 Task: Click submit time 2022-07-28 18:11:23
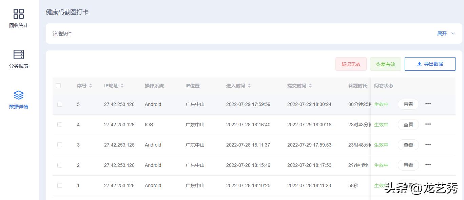tap(309, 185)
